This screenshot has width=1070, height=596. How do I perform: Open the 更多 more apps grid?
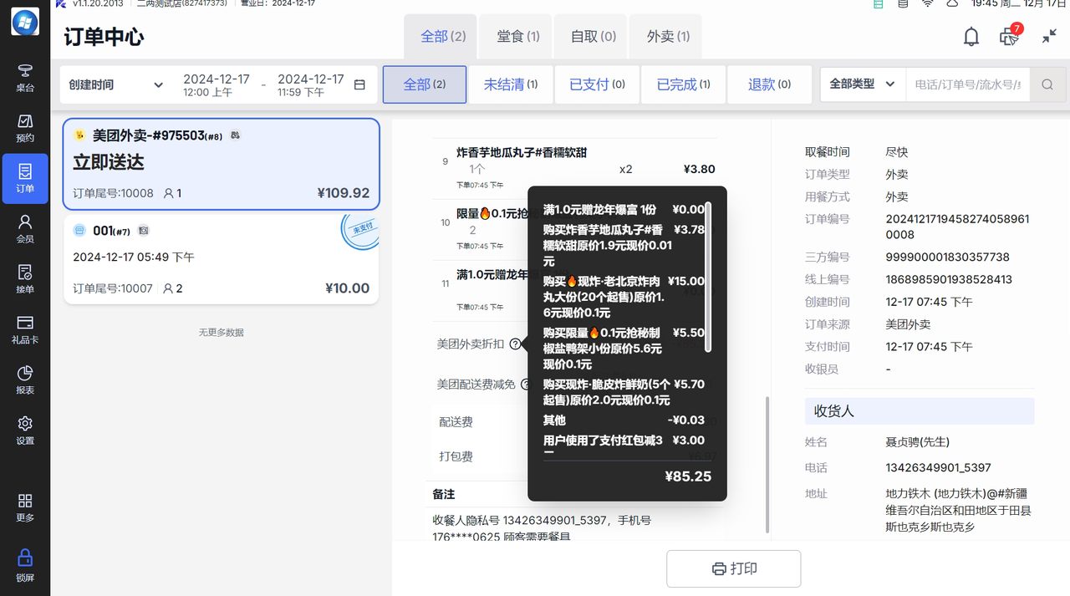click(x=25, y=507)
